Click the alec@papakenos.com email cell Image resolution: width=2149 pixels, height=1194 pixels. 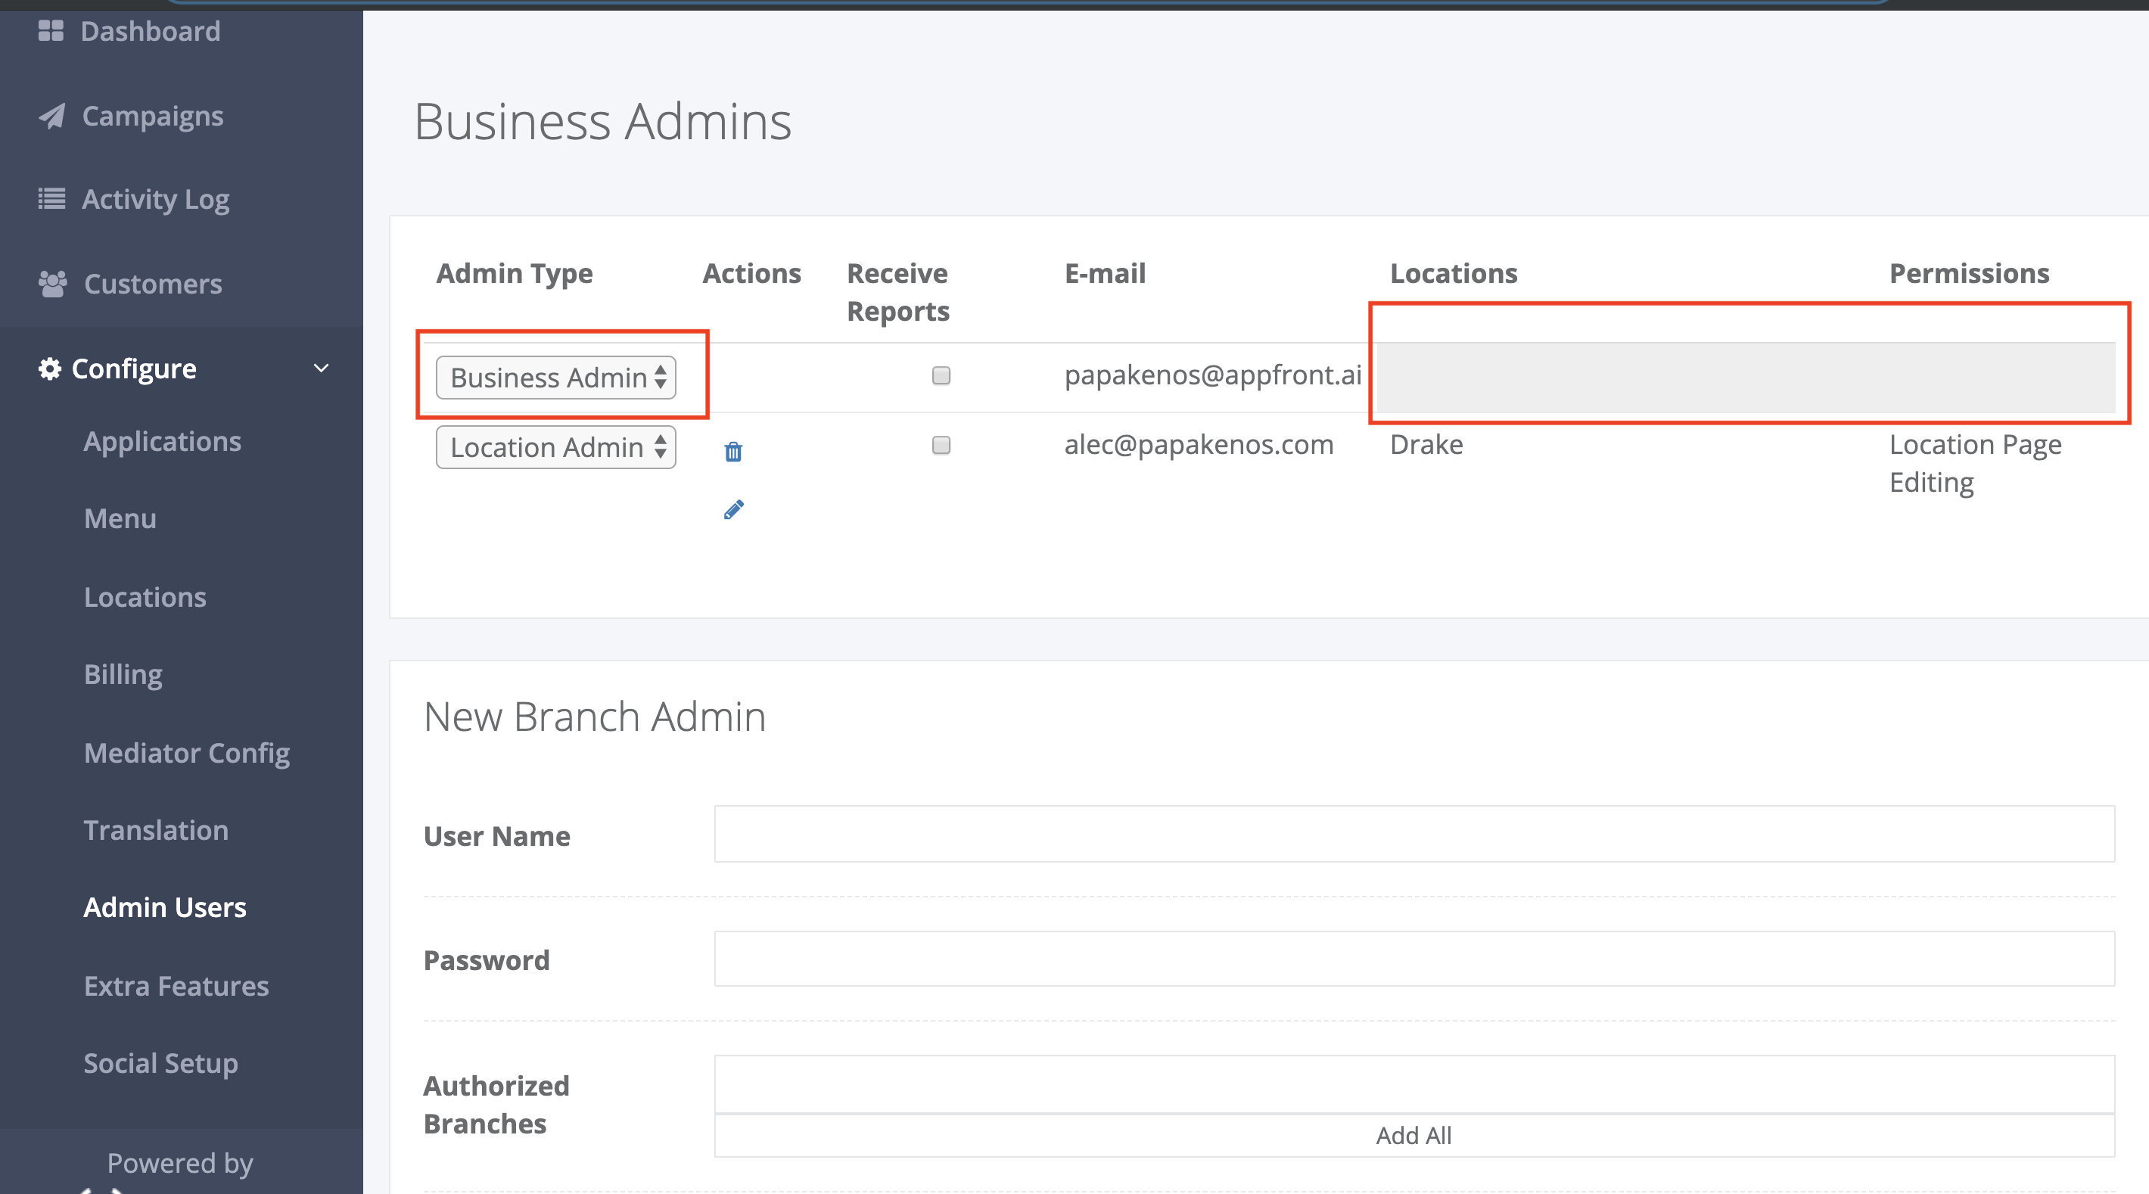click(1199, 445)
